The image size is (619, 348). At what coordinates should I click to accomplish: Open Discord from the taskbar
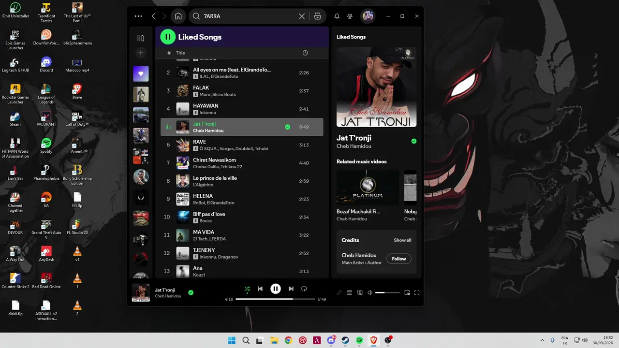tap(332, 340)
